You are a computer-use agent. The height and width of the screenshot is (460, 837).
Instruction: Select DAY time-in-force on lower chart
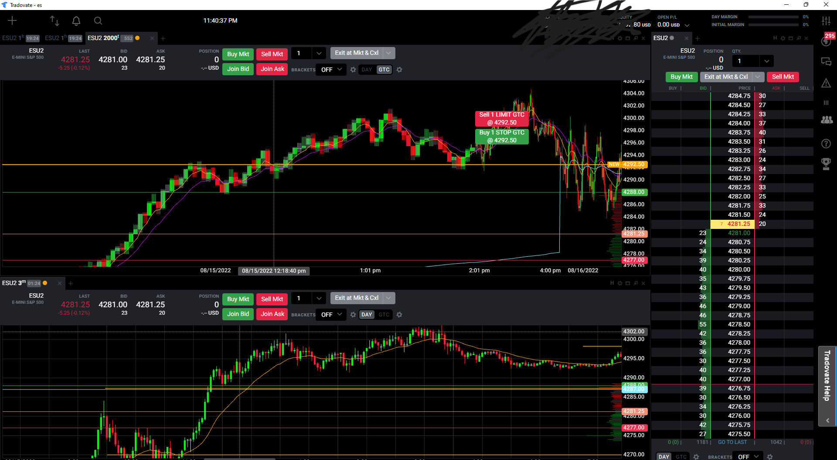[x=367, y=315]
